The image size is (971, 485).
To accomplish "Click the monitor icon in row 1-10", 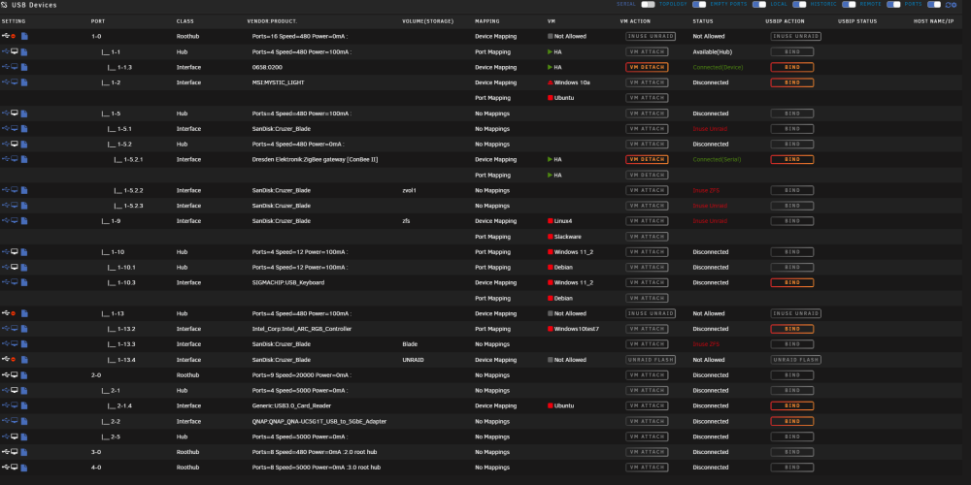I will [x=15, y=252].
